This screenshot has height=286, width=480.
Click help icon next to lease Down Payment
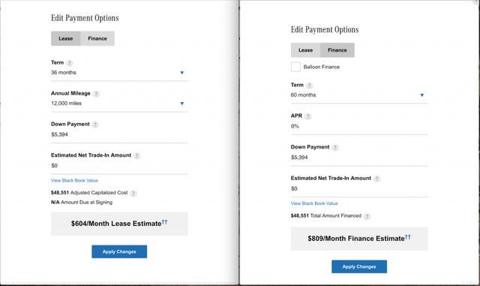point(95,125)
